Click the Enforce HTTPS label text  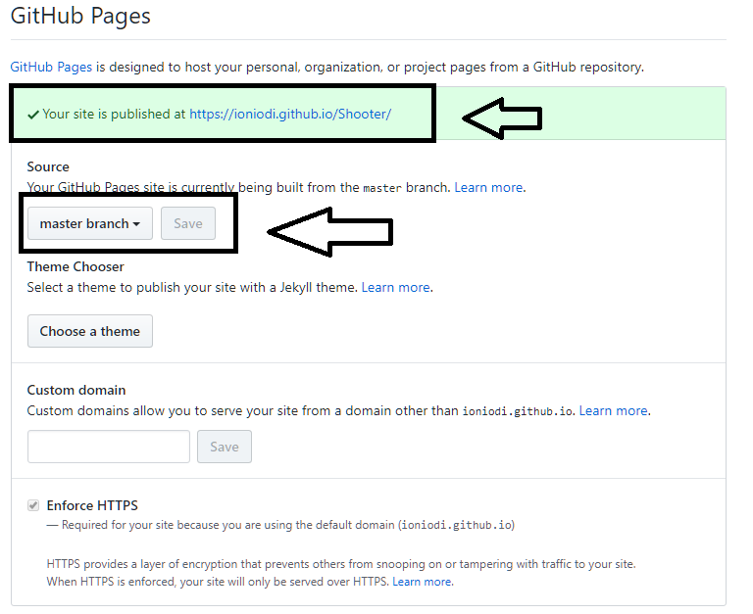tap(92, 505)
